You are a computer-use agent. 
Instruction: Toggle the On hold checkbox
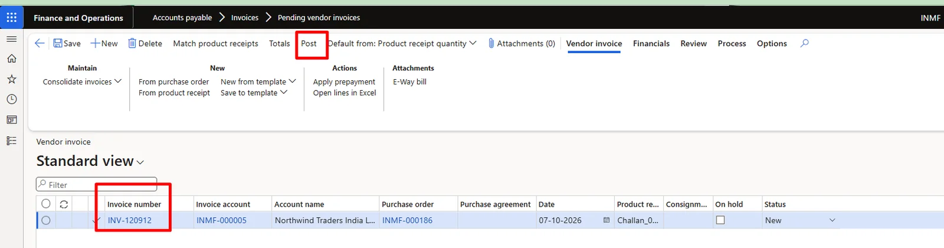coord(720,220)
